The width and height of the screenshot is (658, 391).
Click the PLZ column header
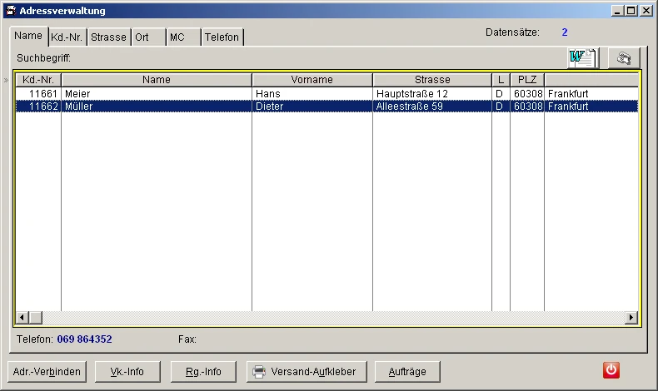(527, 80)
